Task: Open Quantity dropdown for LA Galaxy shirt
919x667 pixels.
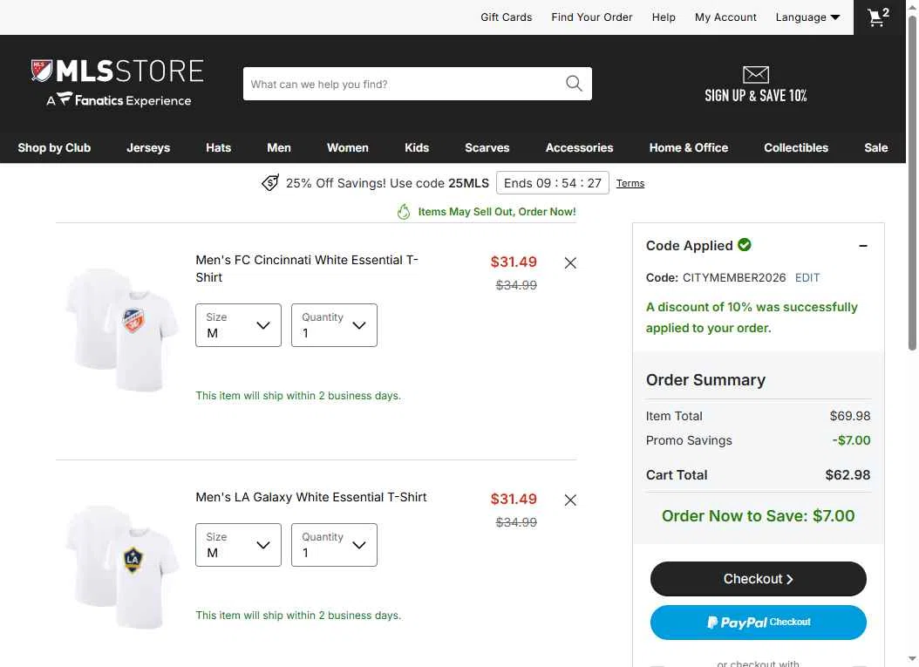Action: tap(334, 545)
